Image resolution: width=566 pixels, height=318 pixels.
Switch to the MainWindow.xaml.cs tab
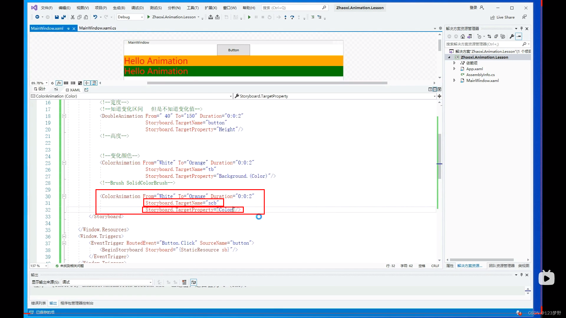[98, 28]
